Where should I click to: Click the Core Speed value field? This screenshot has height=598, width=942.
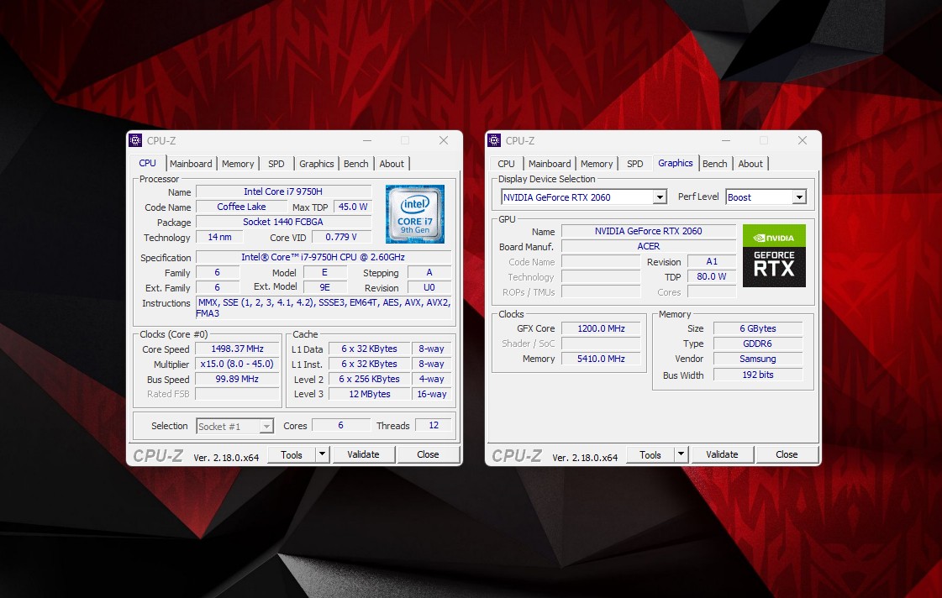[x=238, y=349]
